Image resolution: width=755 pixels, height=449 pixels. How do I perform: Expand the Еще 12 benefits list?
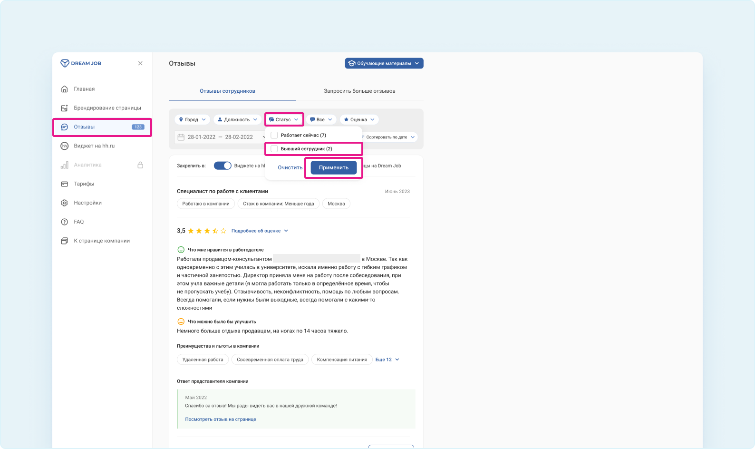click(387, 360)
